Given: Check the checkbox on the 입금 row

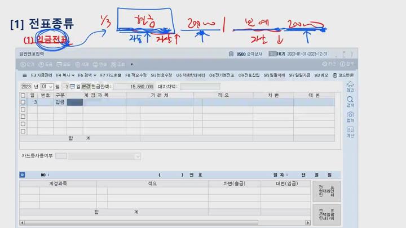Looking at the screenshot, I should [x=23, y=102].
